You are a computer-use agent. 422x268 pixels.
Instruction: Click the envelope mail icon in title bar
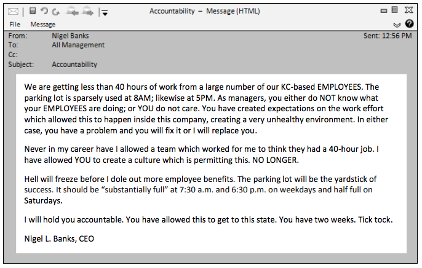tap(13, 11)
